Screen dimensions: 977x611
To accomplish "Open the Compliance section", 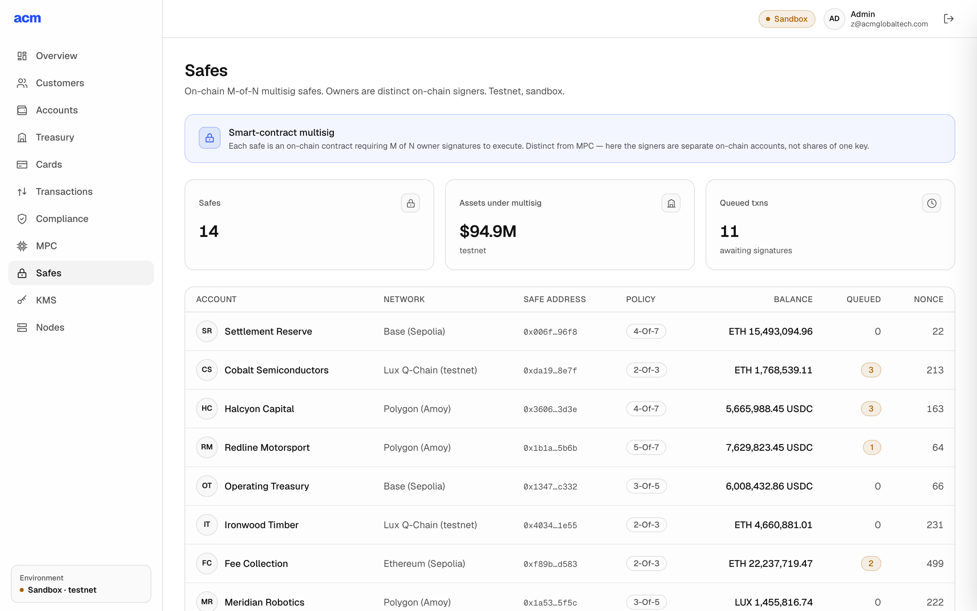I will (x=81, y=219).
